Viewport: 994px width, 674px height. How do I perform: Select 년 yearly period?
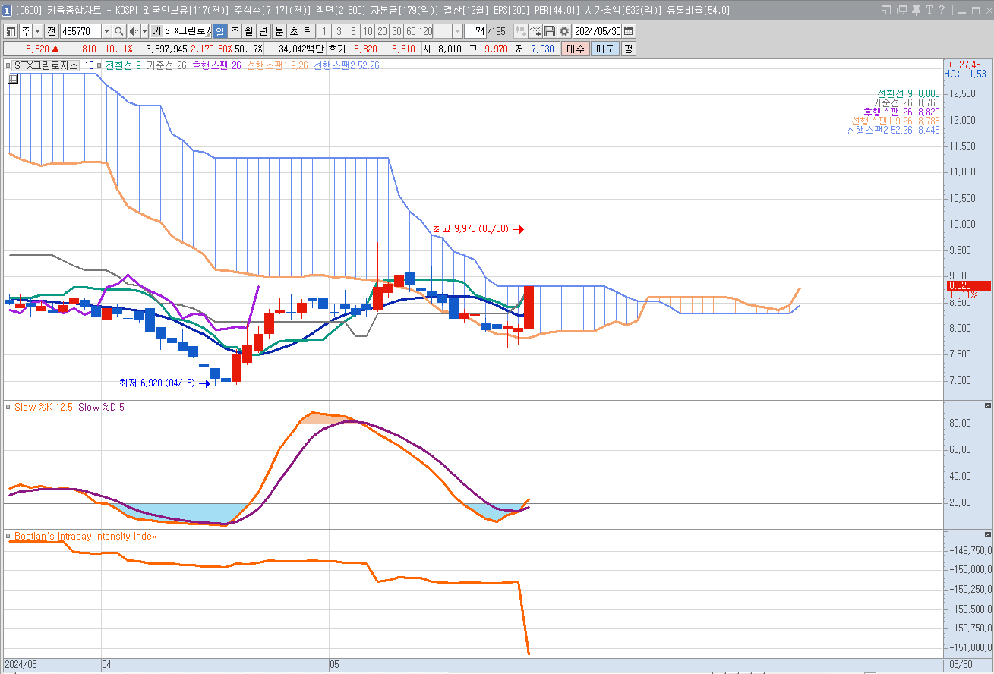click(x=263, y=31)
